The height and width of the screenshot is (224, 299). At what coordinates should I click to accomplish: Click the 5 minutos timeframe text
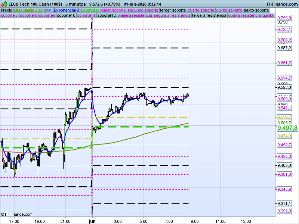coord(75,4)
